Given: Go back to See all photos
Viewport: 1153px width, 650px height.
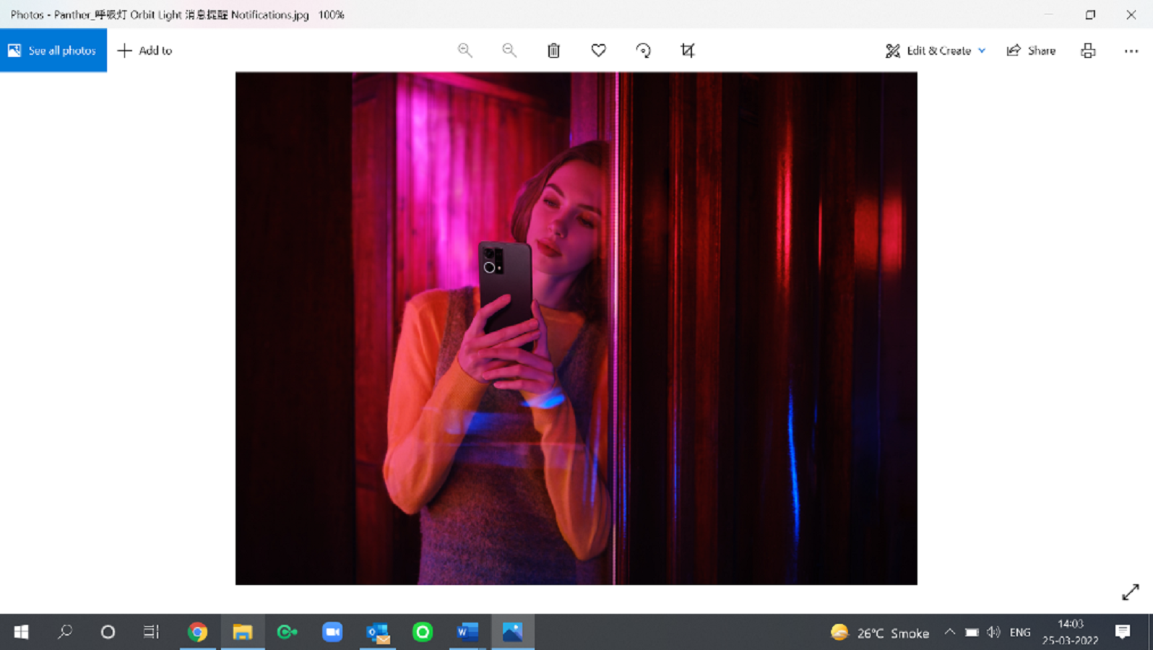Looking at the screenshot, I should pos(53,51).
